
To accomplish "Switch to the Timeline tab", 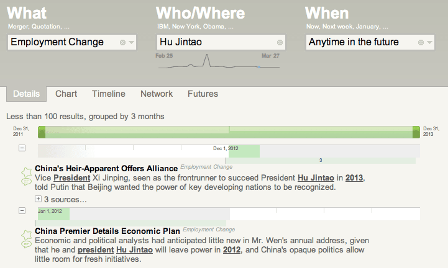I will (109, 94).
